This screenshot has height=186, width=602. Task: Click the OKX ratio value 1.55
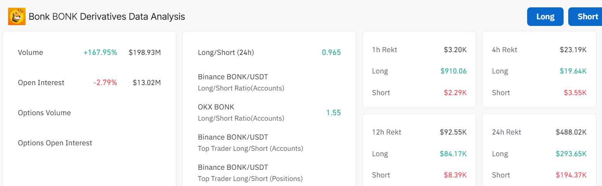(333, 113)
